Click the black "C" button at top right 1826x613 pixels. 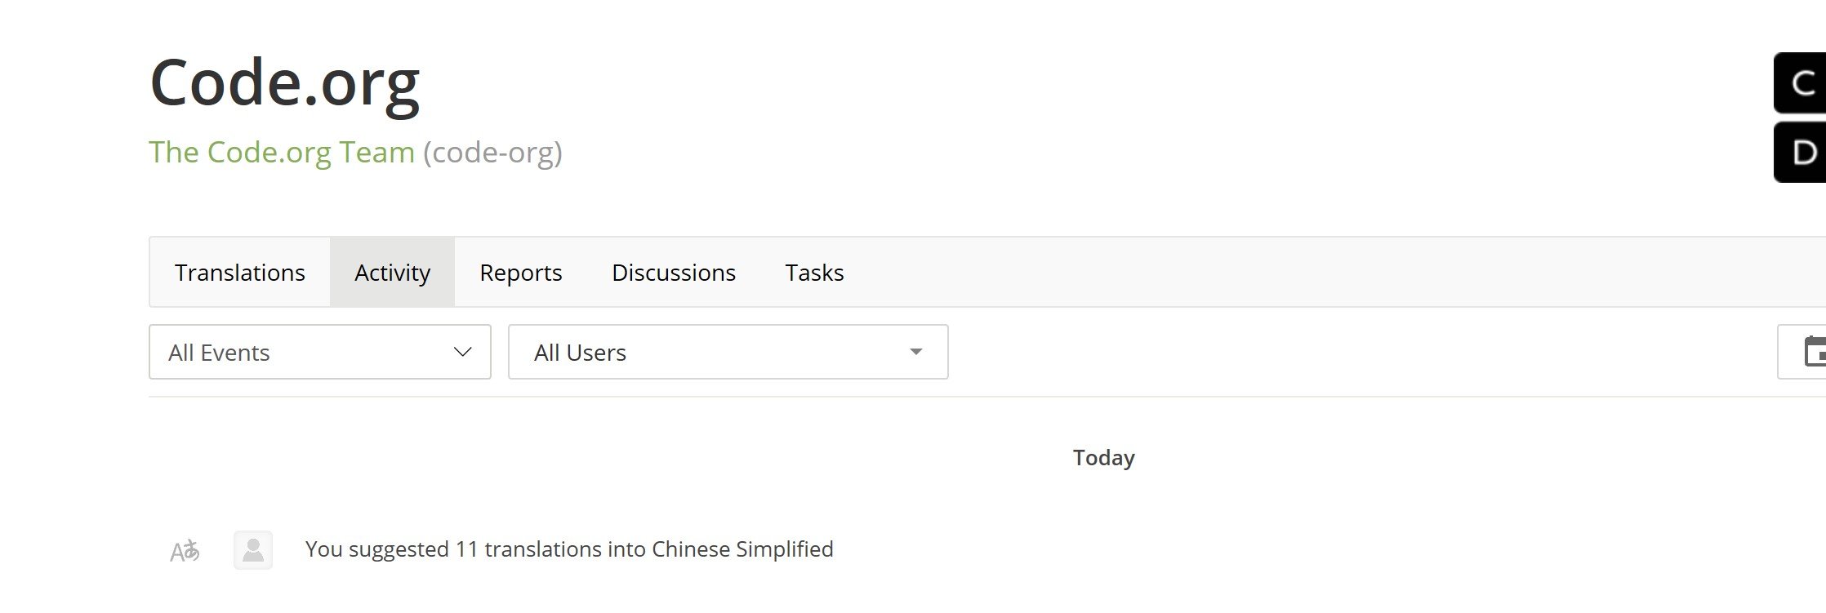coord(1802,83)
